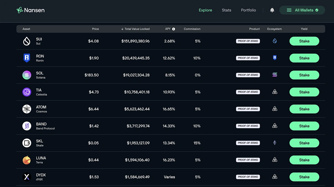Click the TIA Celestia asset logo
Screen dimensions: 334x187
[27, 92]
